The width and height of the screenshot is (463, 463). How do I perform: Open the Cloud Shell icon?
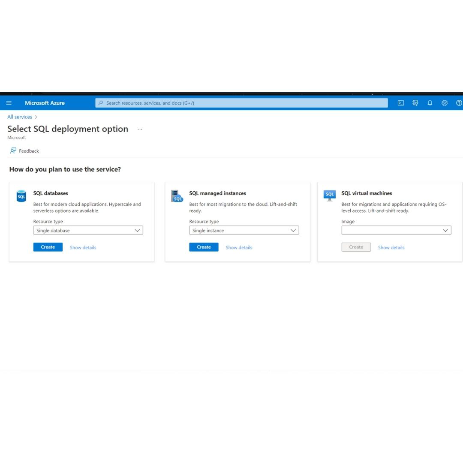point(400,103)
